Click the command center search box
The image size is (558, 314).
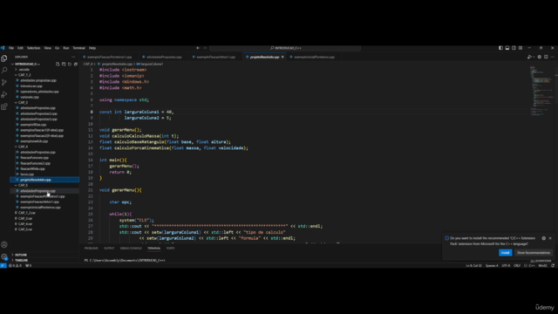pos(285,48)
